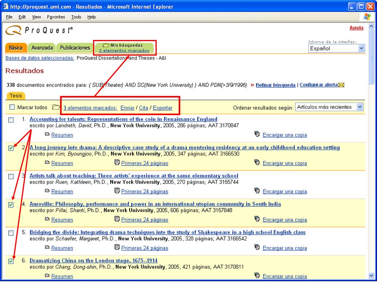Screen dimensions: 377x282
Task: Open the Tools menu
Action: 76,17
